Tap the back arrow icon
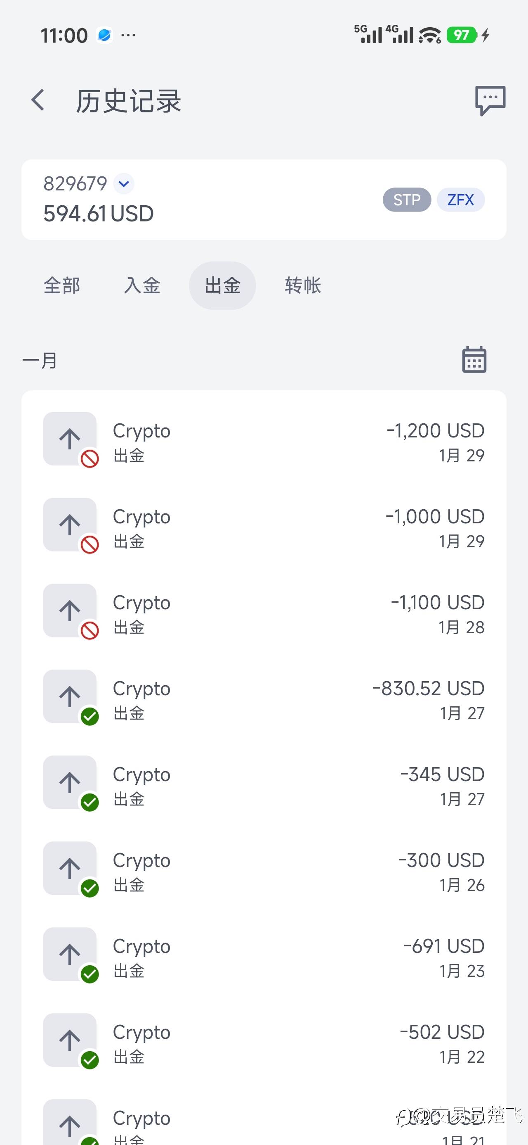Viewport: 528px width, 1145px height. click(x=38, y=100)
